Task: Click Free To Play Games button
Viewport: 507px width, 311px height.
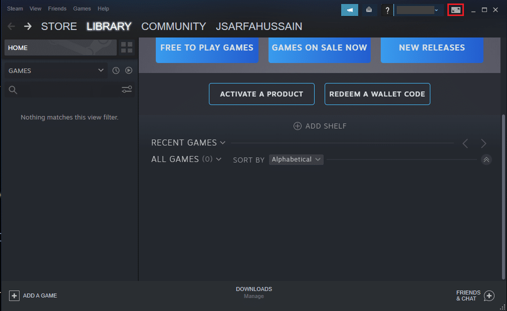Action: click(207, 50)
